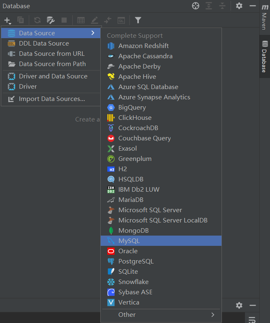Click Import Data Sources... entry

pyautogui.click(x=51, y=99)
